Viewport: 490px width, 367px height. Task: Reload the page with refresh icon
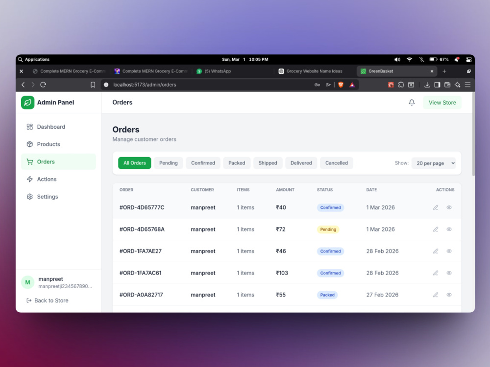[43, 85]
